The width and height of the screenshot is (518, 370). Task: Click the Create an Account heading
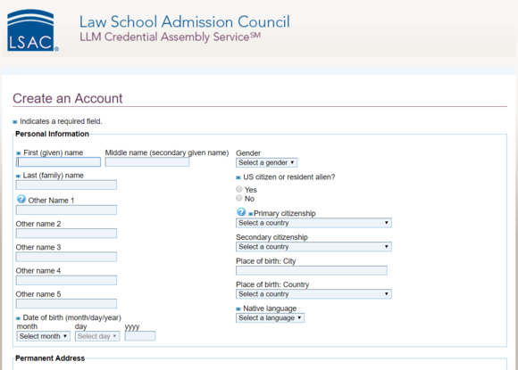click(x=67, y=98)
